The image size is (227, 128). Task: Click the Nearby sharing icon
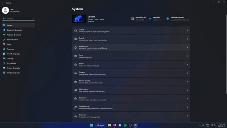coord(76,82)
